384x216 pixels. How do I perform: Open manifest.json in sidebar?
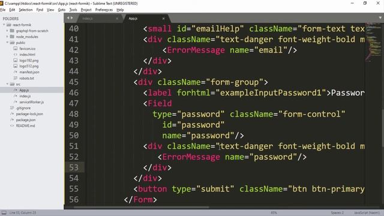click(x=29, y=72)
